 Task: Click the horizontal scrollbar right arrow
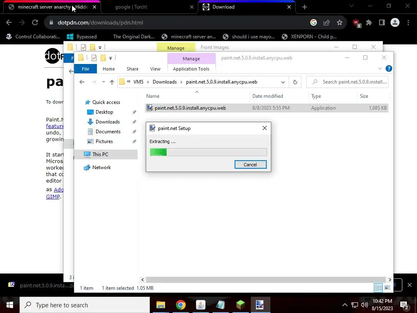(390, 280)
